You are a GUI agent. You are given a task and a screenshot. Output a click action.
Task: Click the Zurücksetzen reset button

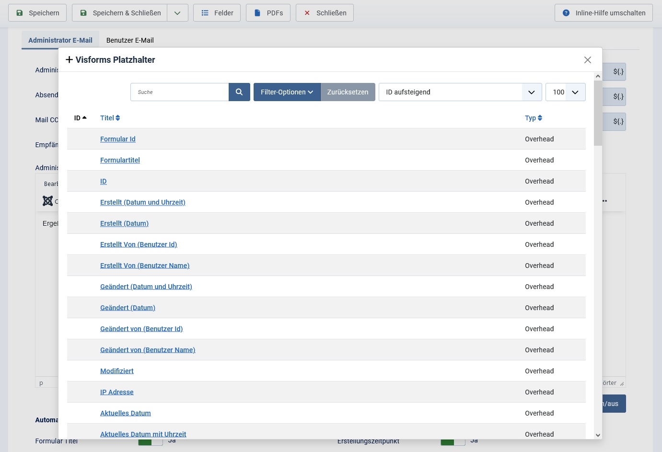point(348,92)
